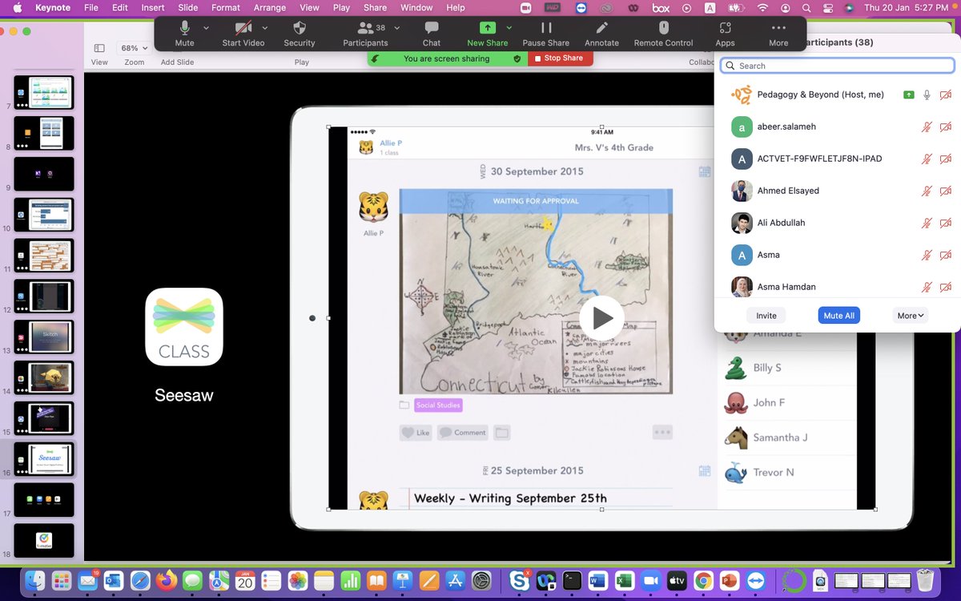
Task: Toggle Control Center icon in menu bar
Action: pos(829,8)
